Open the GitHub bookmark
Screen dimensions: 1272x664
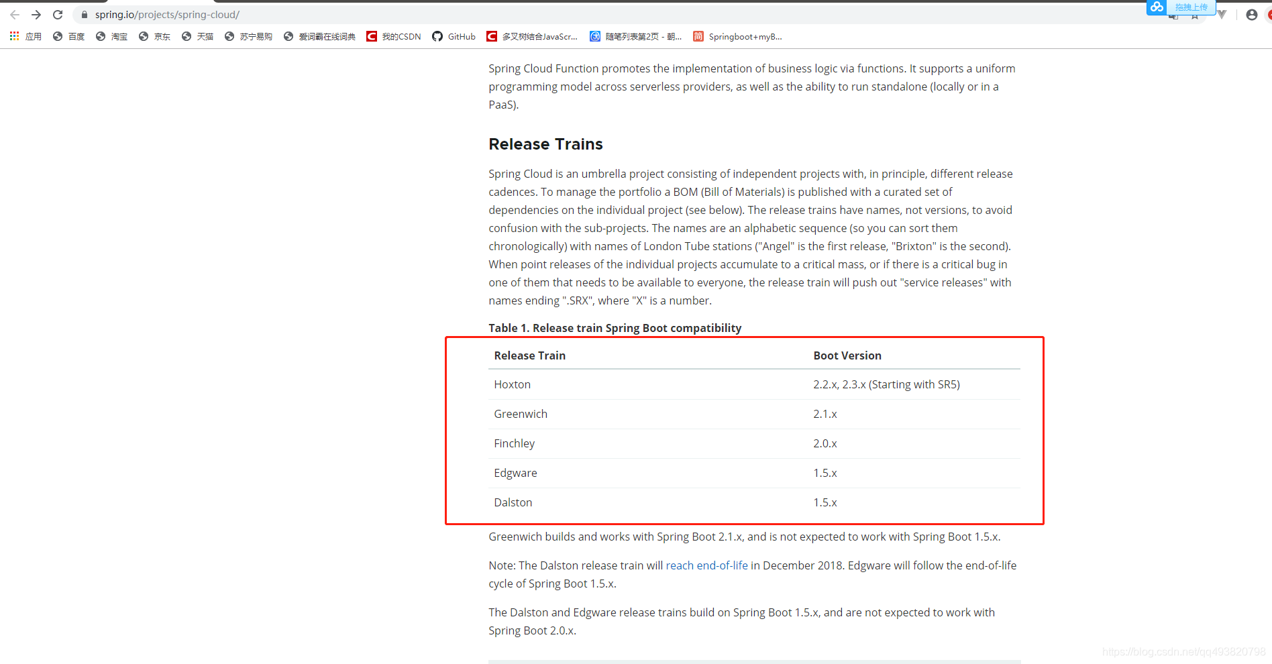(x=454, y=36)
